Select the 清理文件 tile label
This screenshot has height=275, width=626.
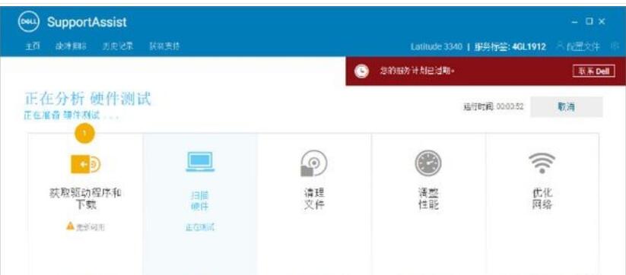(x=314, y=199)
